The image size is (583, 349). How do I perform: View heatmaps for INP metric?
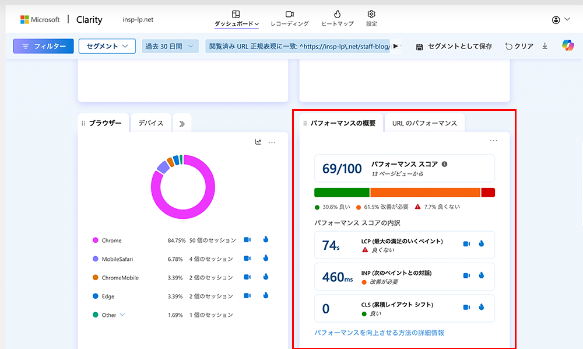click(x=482, y=275)
